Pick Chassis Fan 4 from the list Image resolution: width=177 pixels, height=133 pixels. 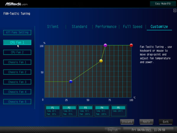click(x=17, y=92)
